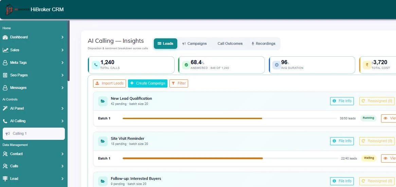Click the Leads tab list icon
This screenshot has width=396, height=187.
[x=159, y=44]
